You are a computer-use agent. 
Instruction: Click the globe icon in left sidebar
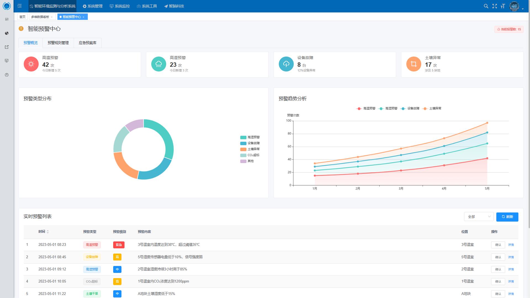(x=7, y=33)
